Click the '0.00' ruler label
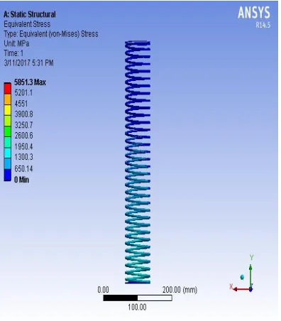 point(104,290)
